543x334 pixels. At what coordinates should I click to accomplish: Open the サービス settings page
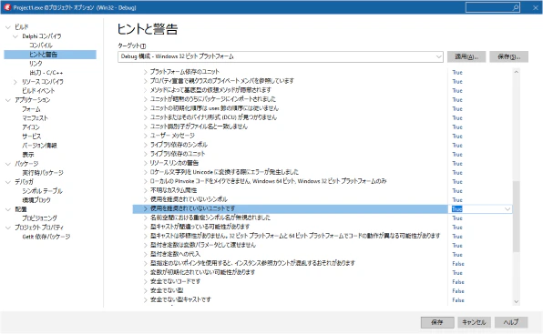[x=32, y=137]
